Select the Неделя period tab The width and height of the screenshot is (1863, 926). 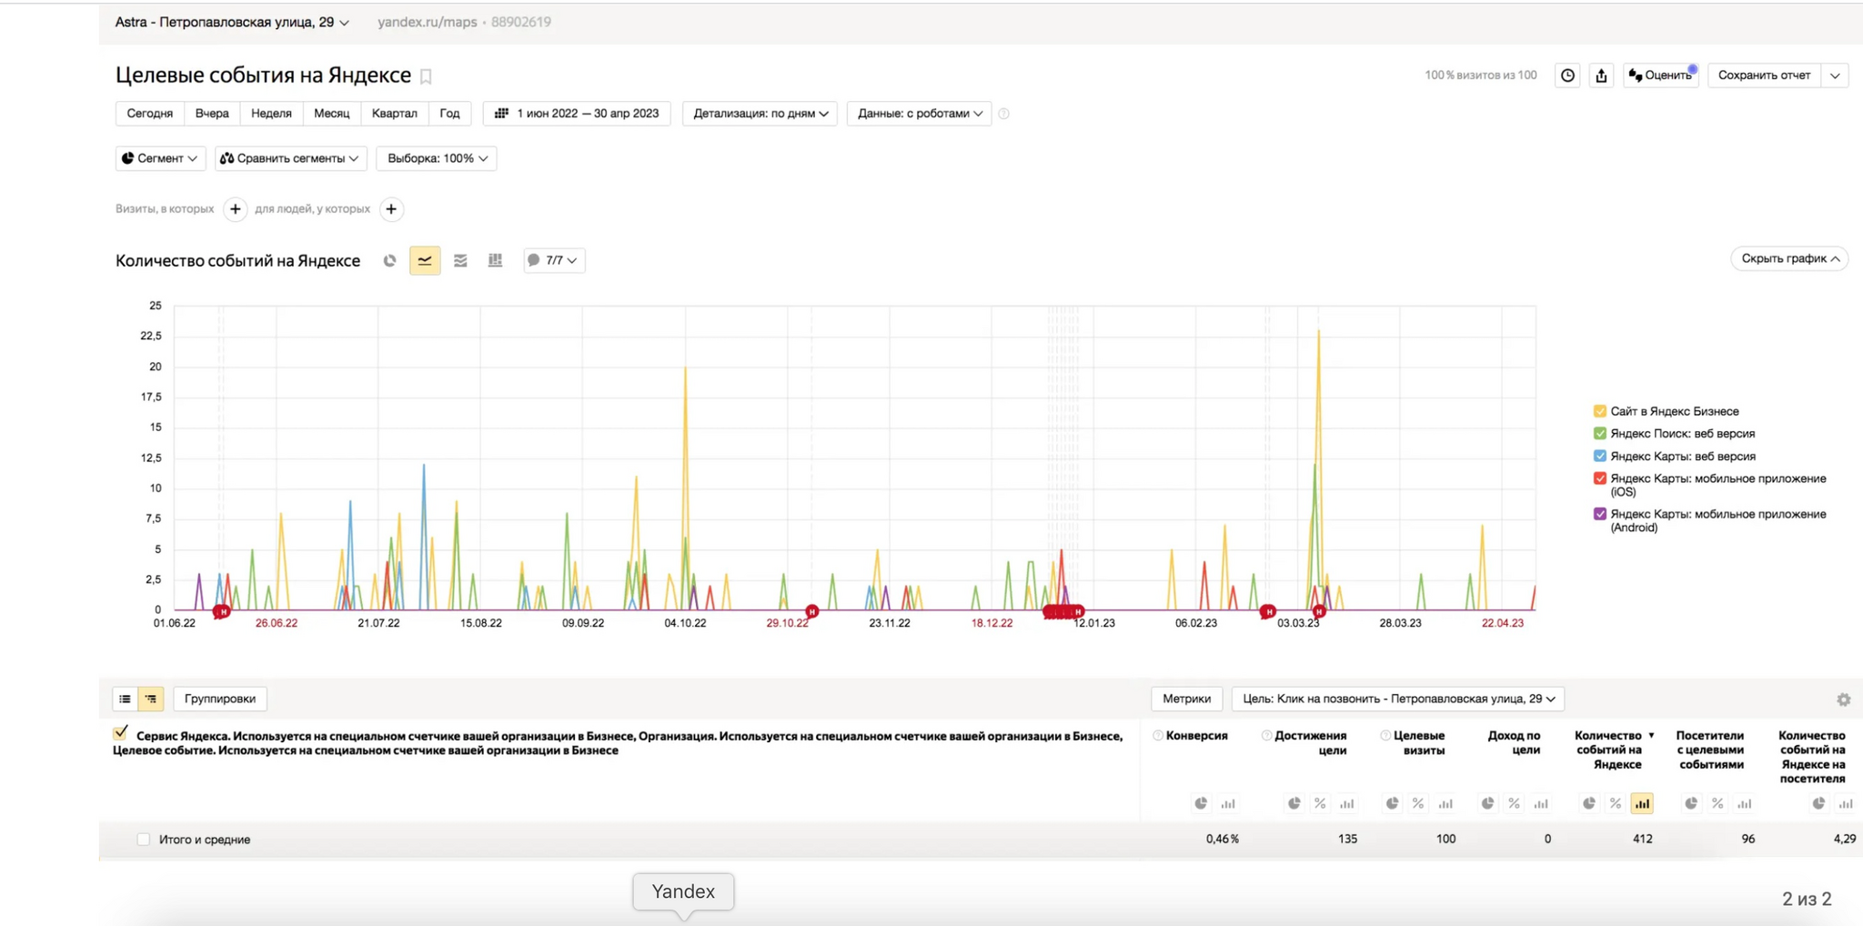click(271, 114)
